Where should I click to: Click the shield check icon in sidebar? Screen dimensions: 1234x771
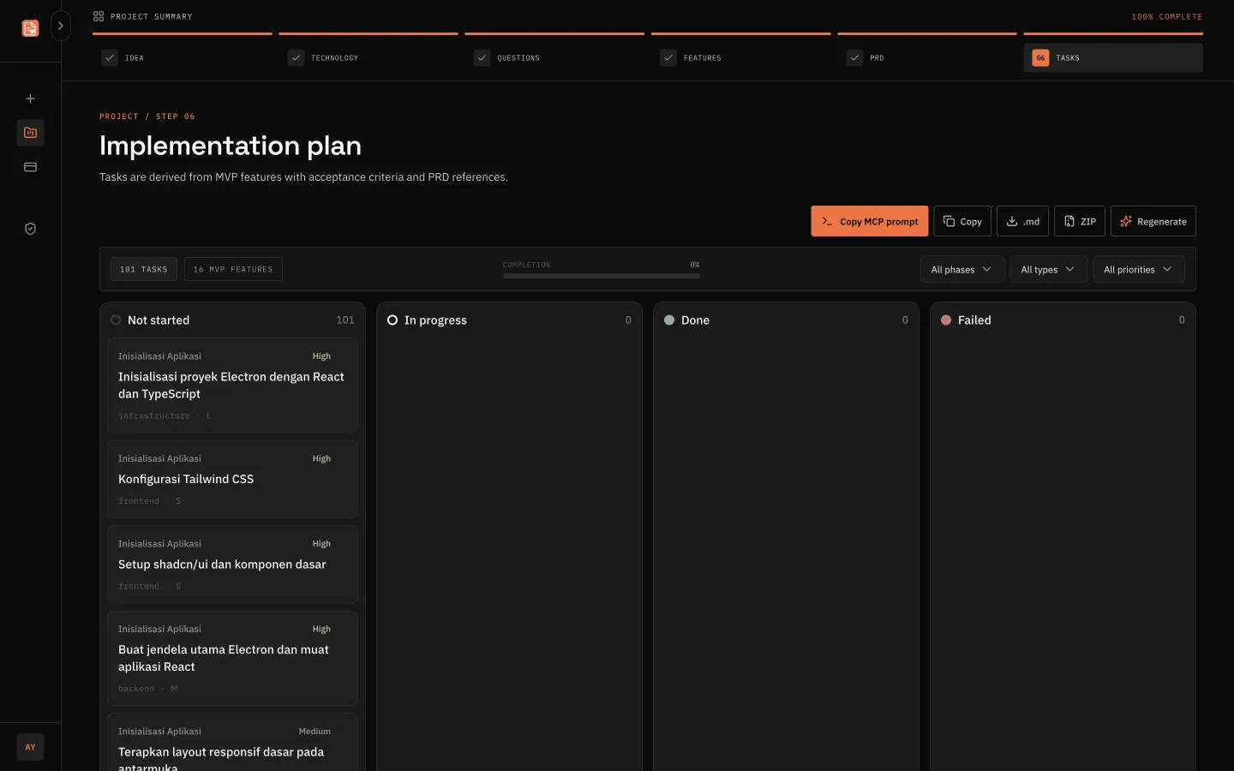point(30,229)
